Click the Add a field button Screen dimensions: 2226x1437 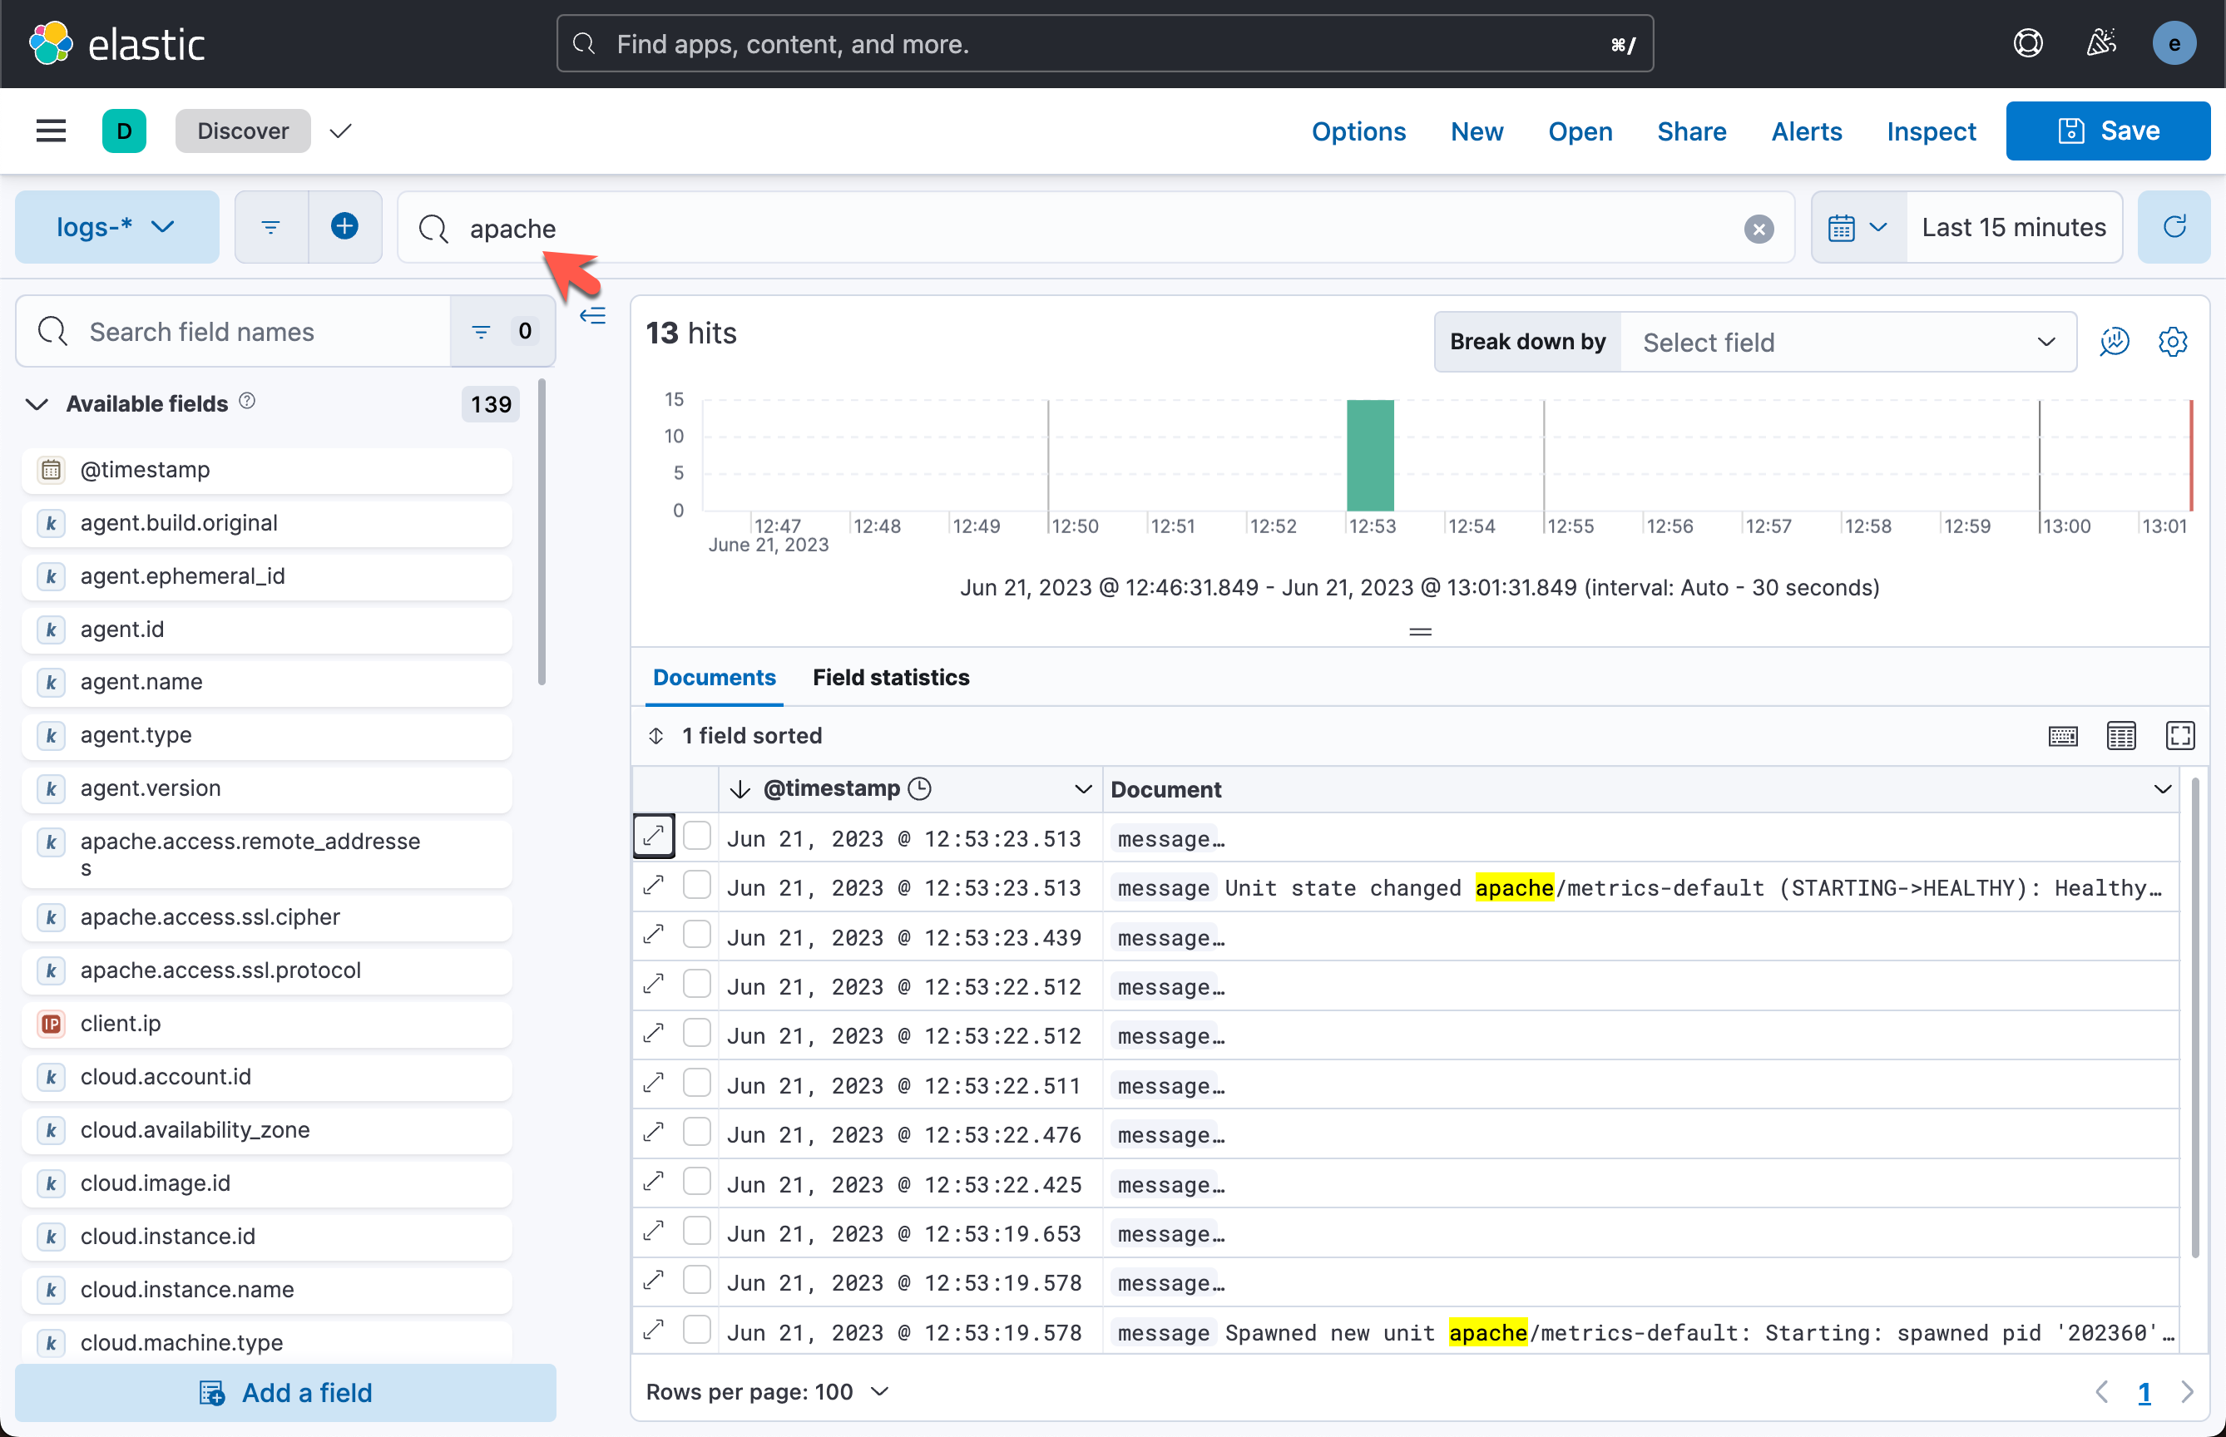(x=285, y=1392)
